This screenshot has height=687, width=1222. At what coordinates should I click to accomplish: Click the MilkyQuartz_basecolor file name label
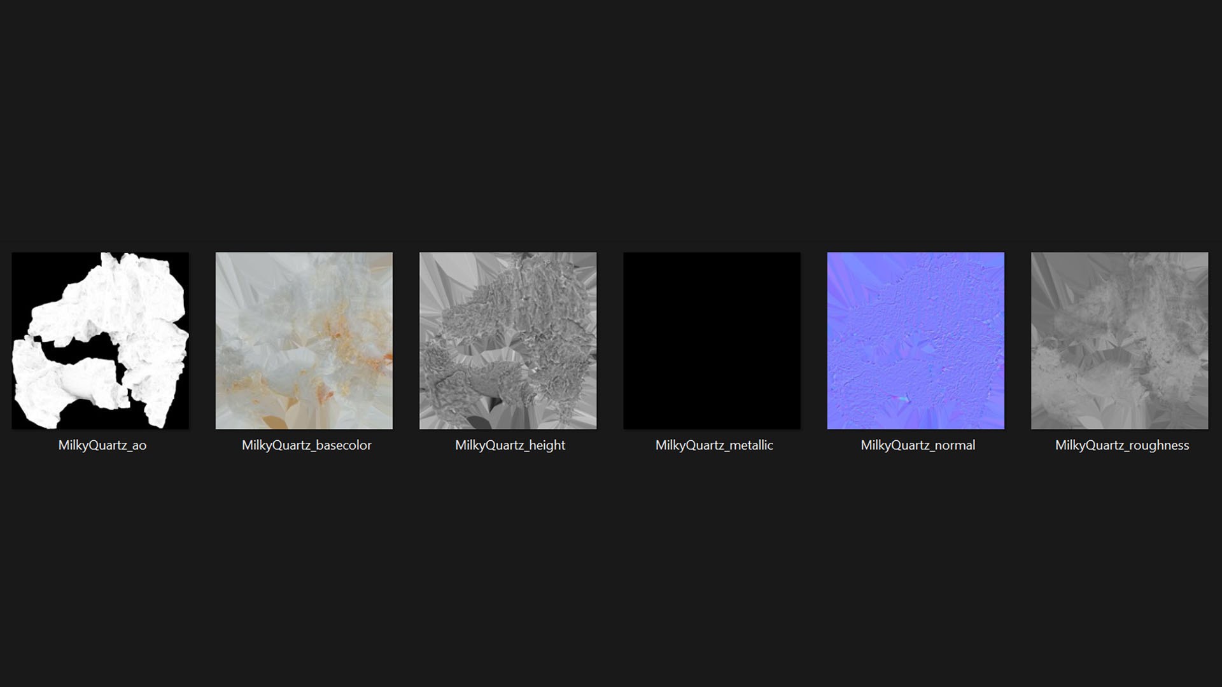[x=307, y=445]
